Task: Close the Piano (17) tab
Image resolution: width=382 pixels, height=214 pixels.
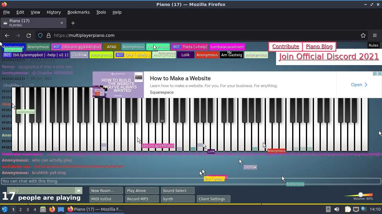Action: click(62, 23)
